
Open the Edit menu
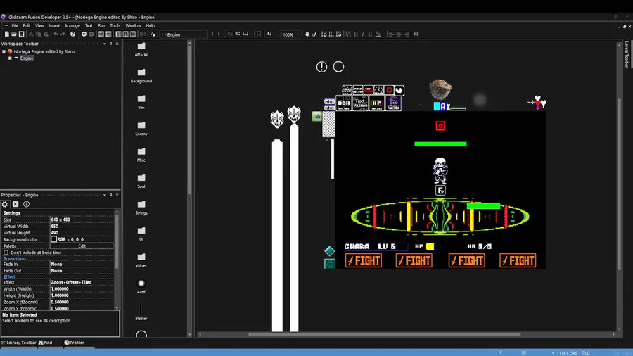coord(27,25)
